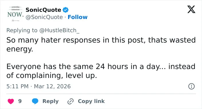Follow the SonicQuote account
Image resolution: width=202 pixels, height=109 pixels.
click(78, 17)
